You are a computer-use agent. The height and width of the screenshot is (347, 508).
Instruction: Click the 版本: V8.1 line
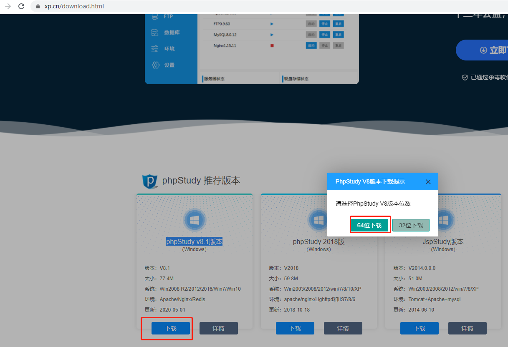157,268
